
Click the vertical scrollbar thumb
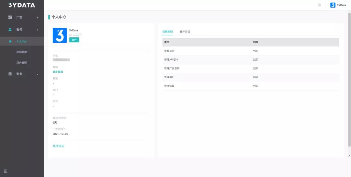pyautogui.click(x=349, y=80)
